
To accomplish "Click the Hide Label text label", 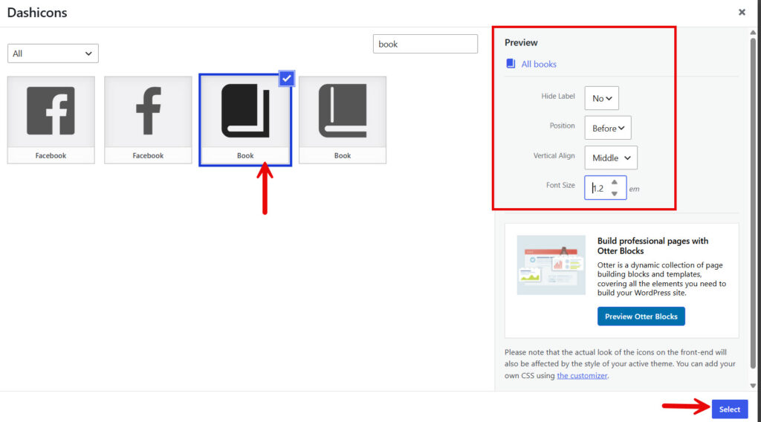I will pos(558,96).
